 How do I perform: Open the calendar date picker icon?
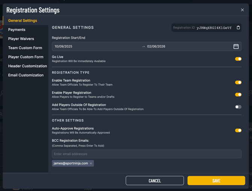point(236,47)
